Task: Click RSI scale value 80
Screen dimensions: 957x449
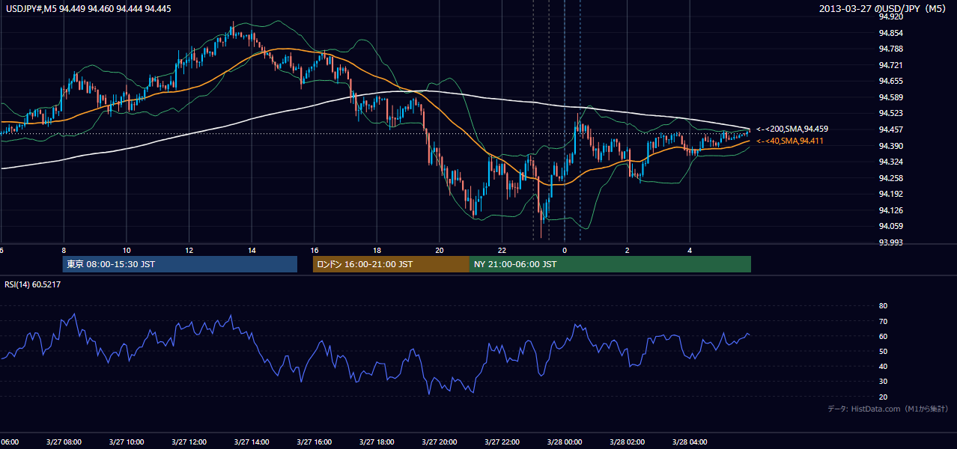Action: pyautogui.click(x=883, y=306)
